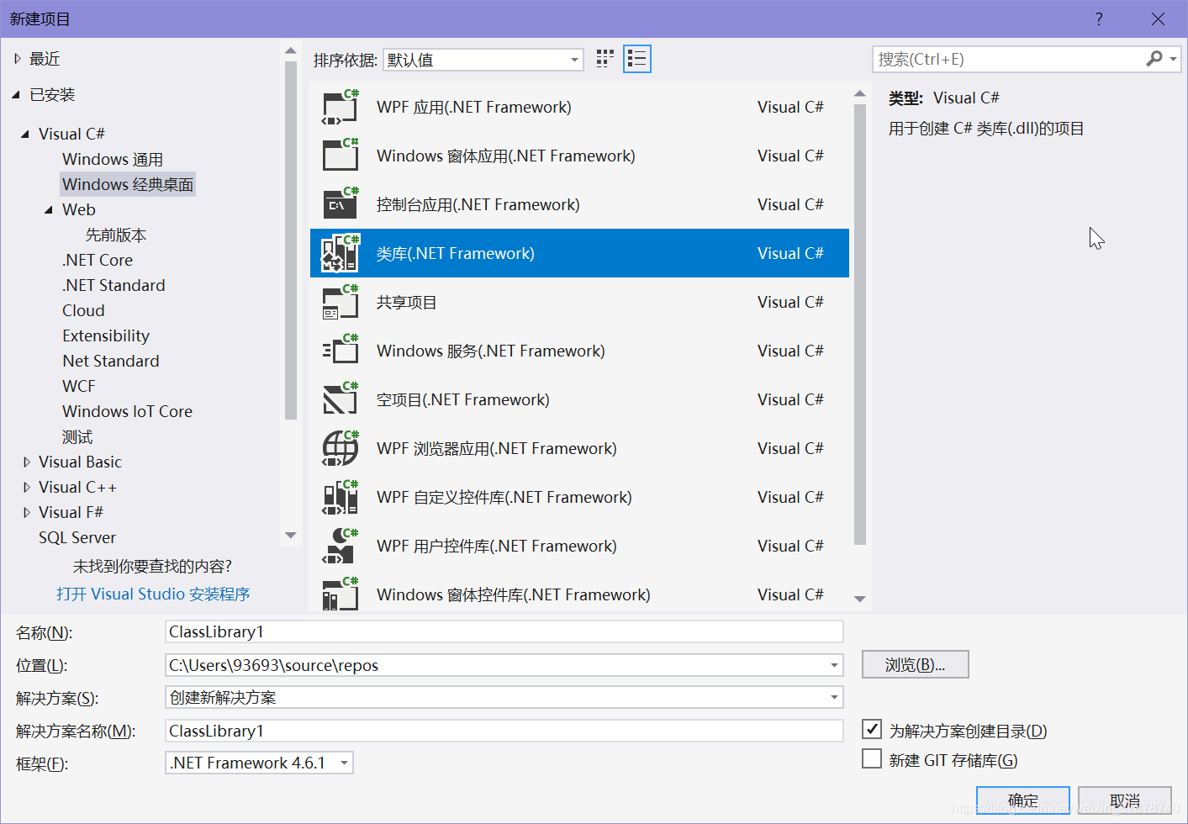Select 先前版本 under Web

point(116,235)
